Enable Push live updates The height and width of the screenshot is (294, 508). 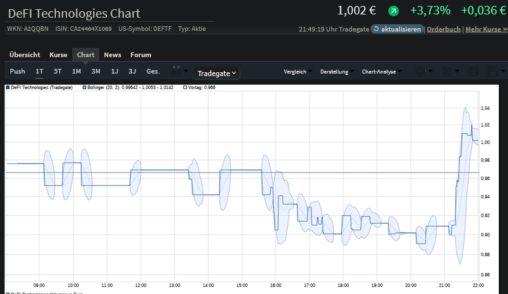(x=18, y=71)
